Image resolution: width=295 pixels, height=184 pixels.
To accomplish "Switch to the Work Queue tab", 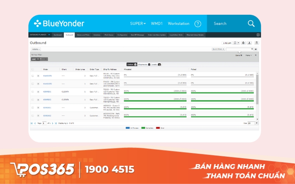I will tap(109, 35).
